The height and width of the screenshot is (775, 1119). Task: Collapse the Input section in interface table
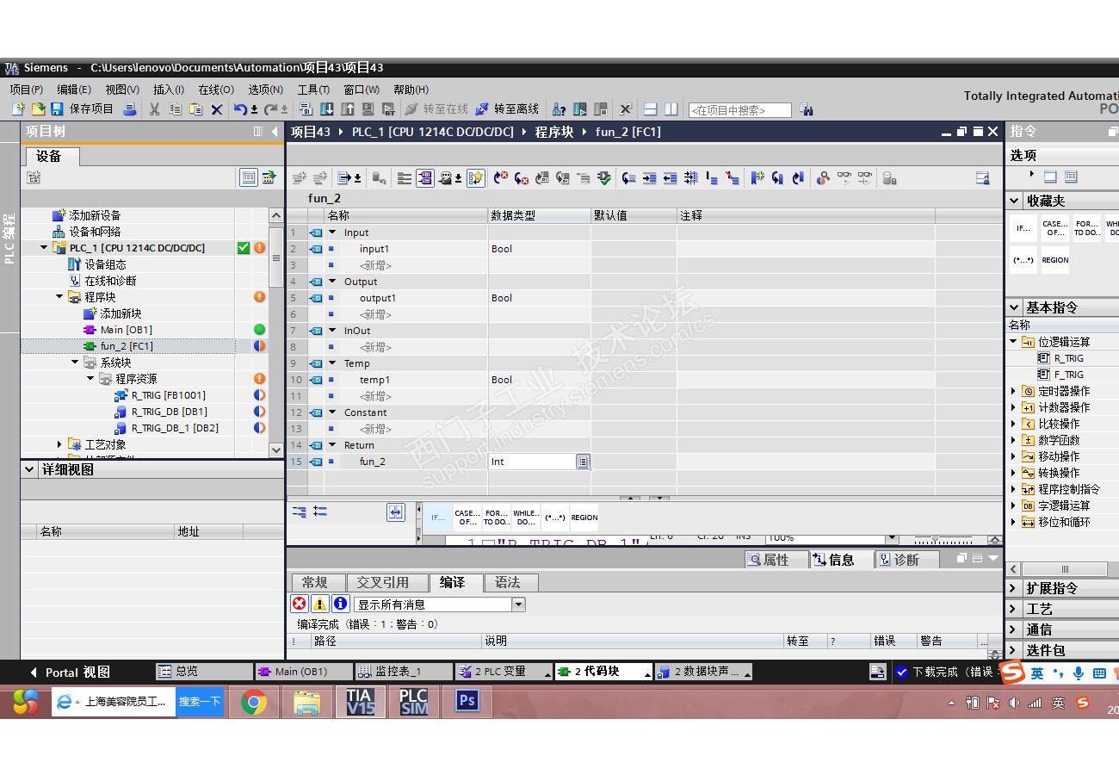pyautogui.click(x=333, y=232)
